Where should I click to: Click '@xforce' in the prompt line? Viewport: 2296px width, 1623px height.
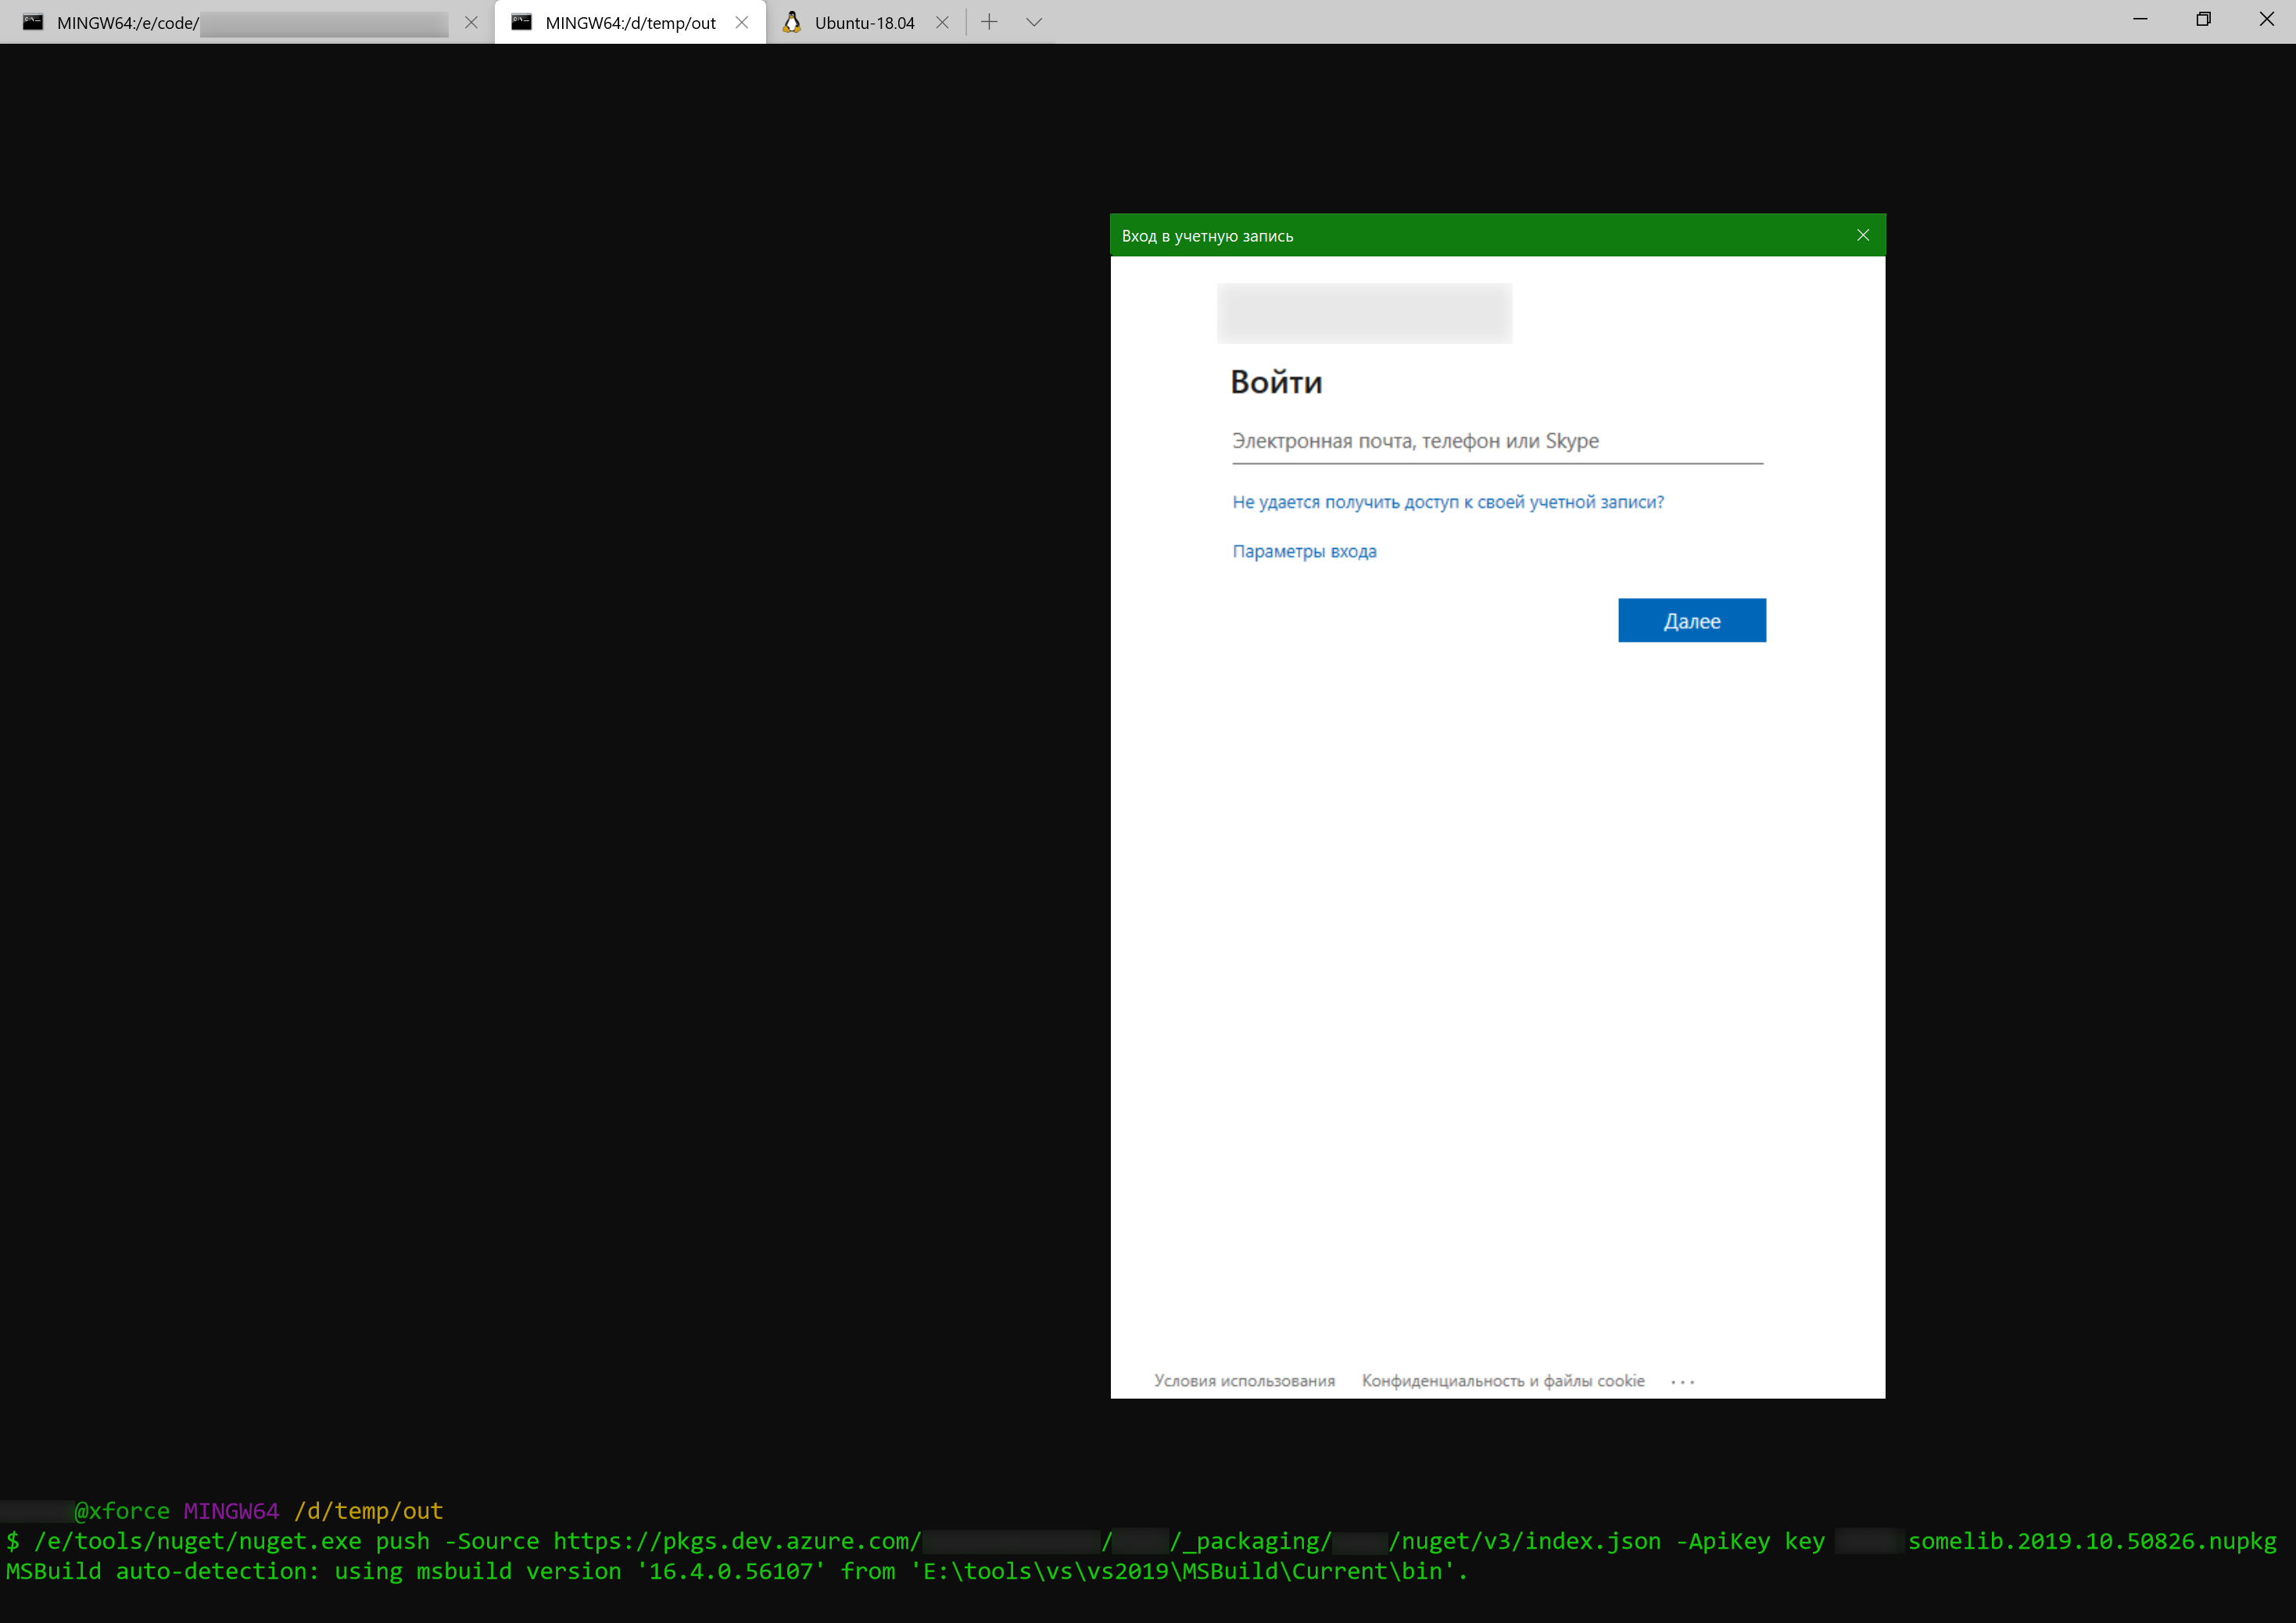point(122,1511)
